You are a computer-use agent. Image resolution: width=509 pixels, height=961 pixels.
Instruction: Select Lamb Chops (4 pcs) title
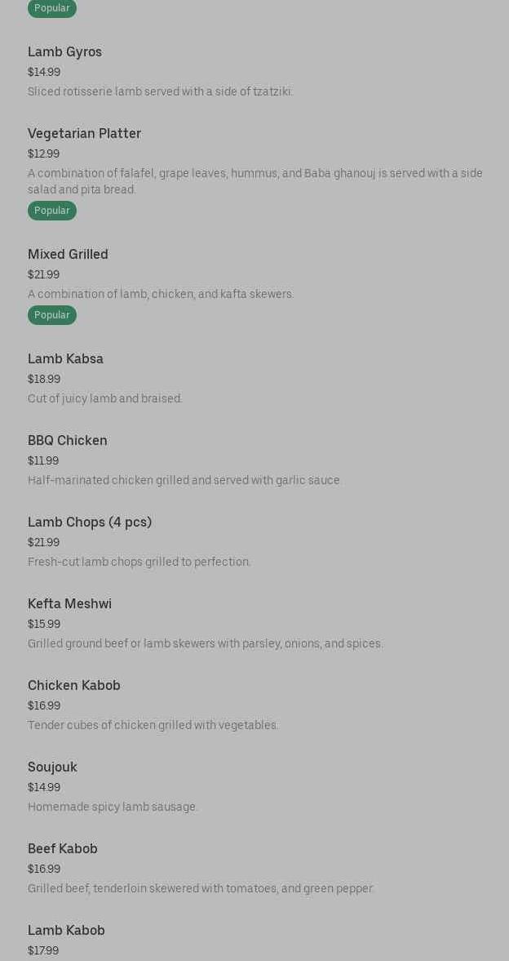90,523
